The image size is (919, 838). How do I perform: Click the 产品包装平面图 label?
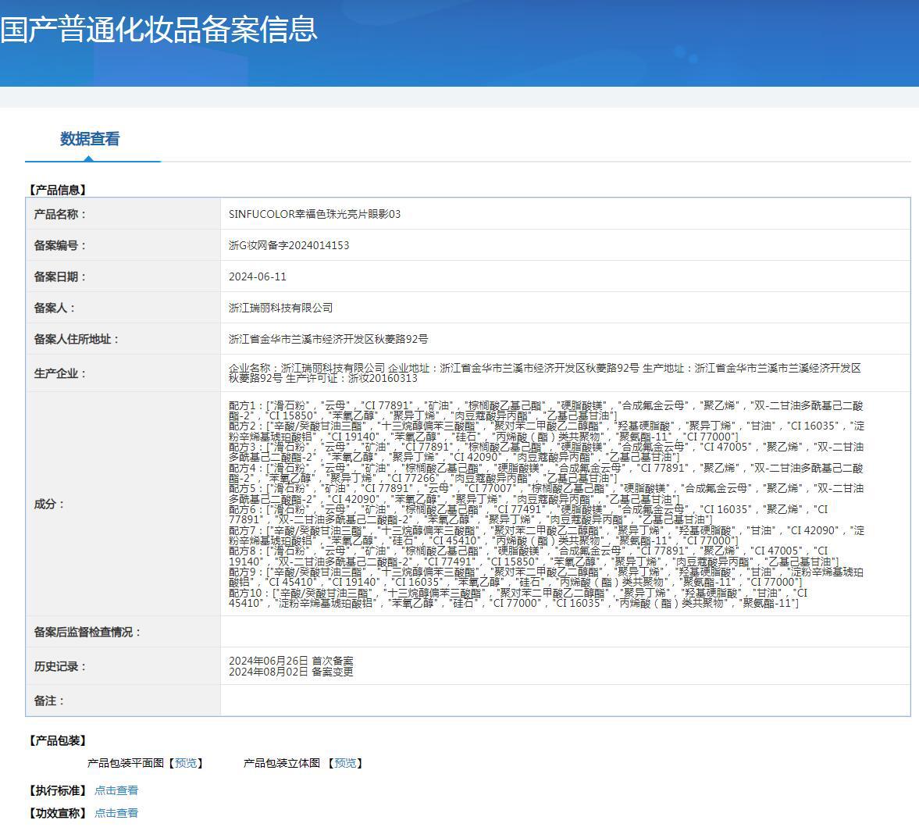pyautogui.click(x=126, y=763)
